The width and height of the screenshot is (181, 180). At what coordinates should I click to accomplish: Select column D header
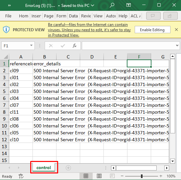[x=92, y=56]
